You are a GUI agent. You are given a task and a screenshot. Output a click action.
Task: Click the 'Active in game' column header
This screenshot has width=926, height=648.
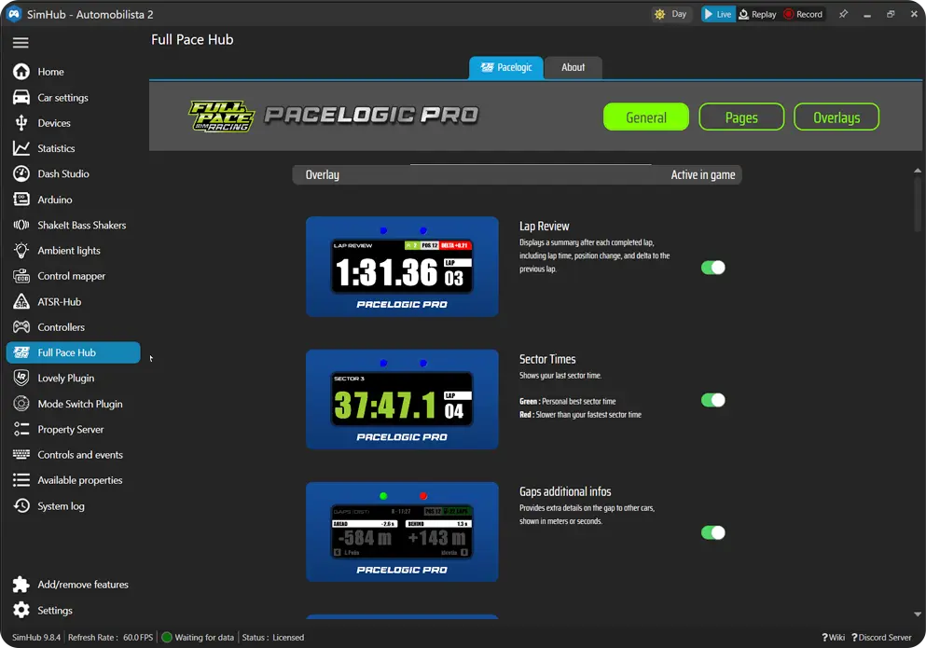(x=703, y=175)
